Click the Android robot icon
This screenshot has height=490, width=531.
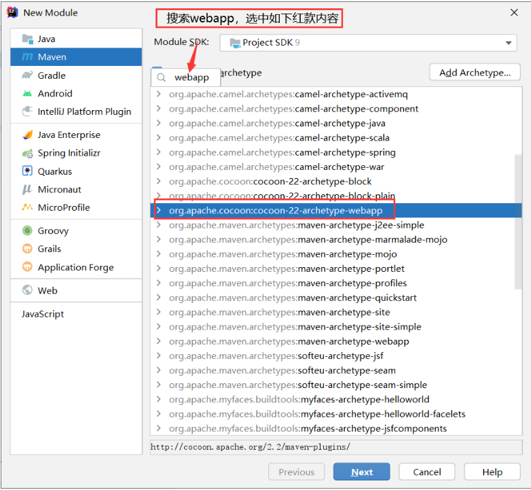click(27, 94)
